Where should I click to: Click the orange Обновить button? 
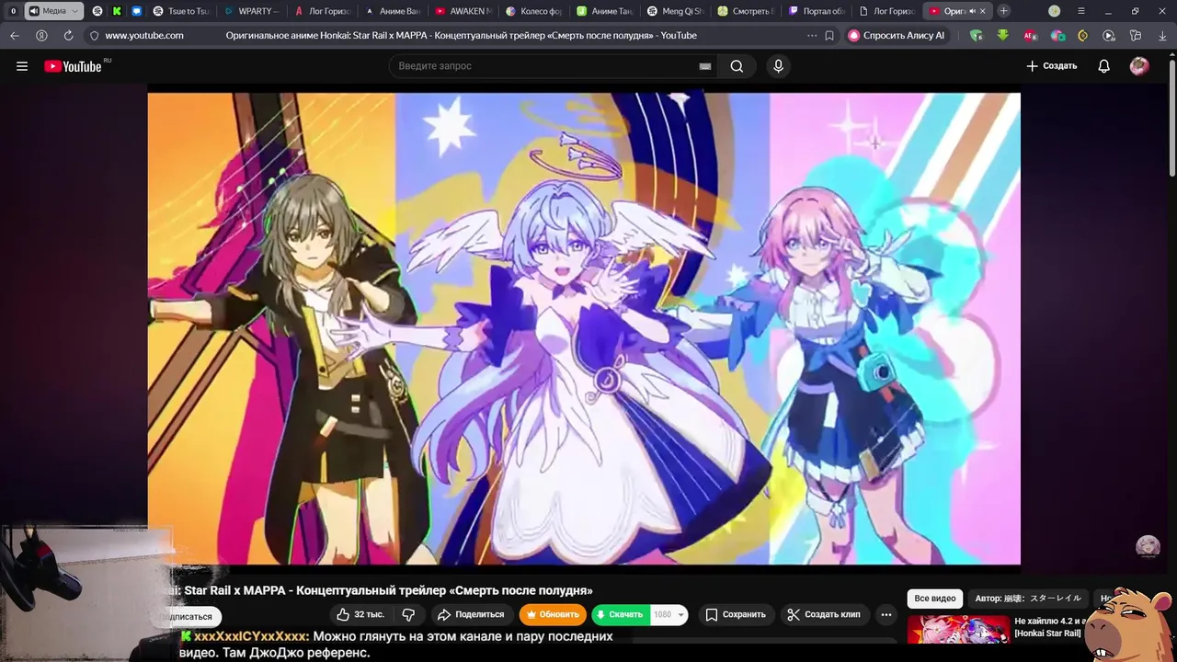553,614
